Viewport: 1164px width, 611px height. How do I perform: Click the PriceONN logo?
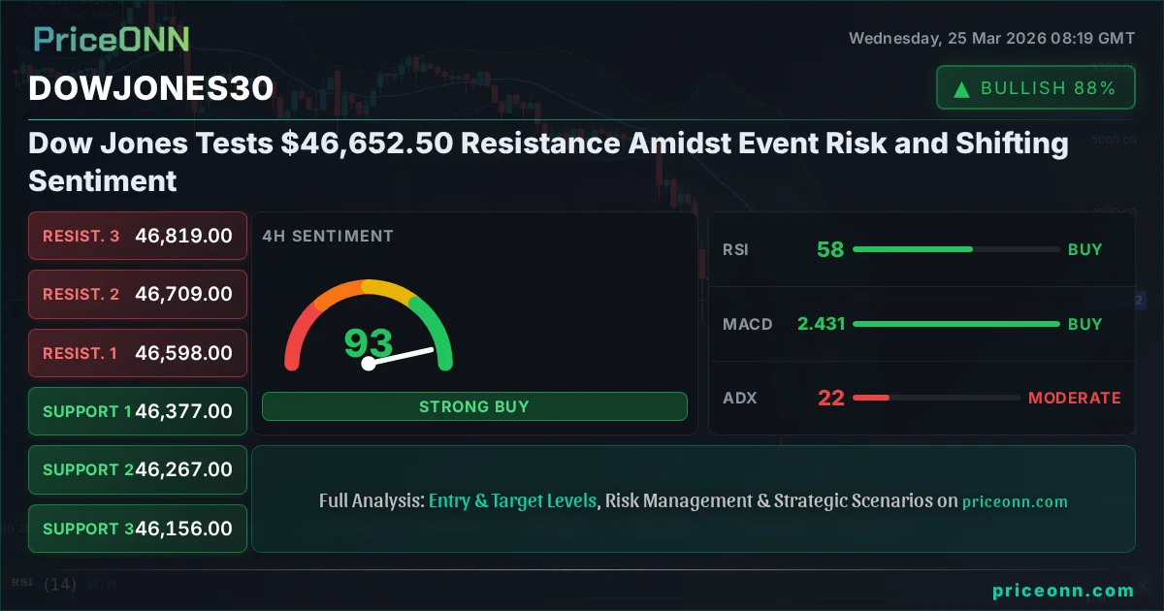[110, 39]
